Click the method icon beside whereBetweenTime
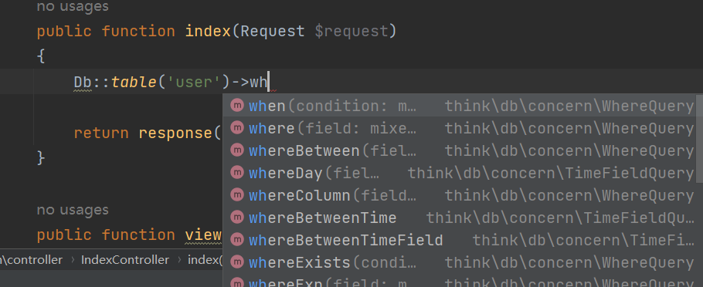This screenshot has width=703, height=287. click(236, 218)
